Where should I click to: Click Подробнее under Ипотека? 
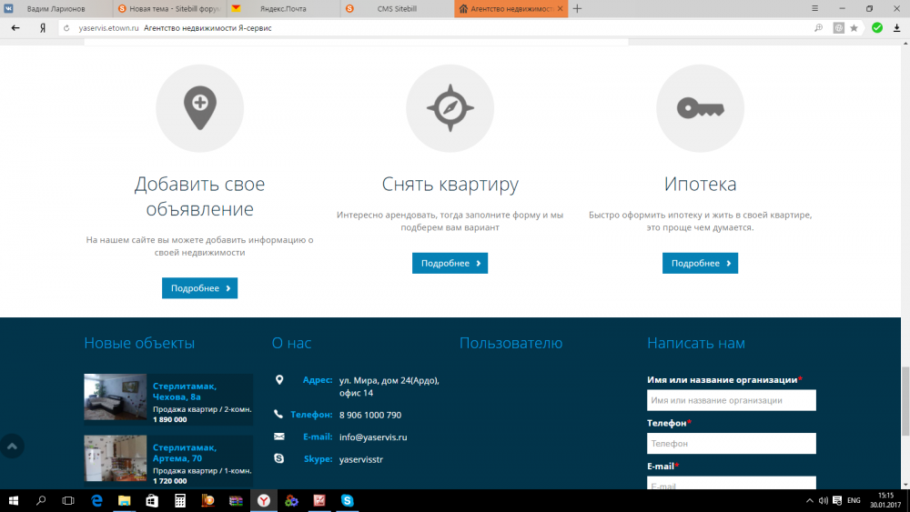click(700, 263)
